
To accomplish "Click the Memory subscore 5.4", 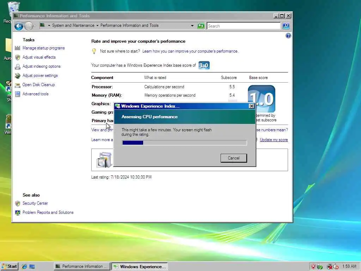I will point(232,95).
